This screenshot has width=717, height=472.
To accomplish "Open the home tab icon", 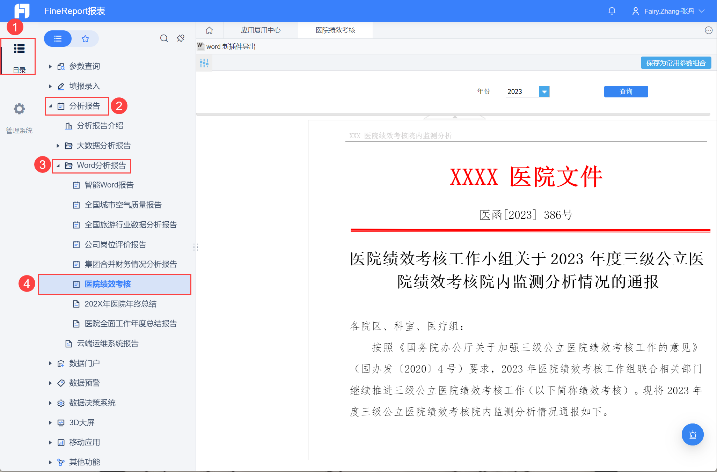I will 209,30.
